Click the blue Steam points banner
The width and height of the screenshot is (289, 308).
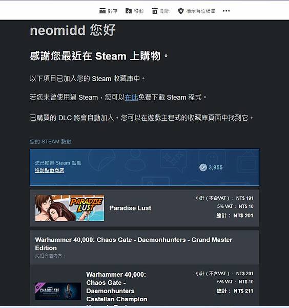(x=144, y=167)
